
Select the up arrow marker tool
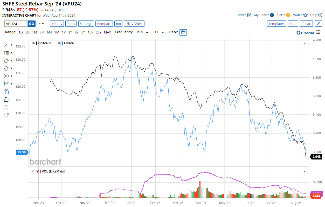click(x=6, y=68)
